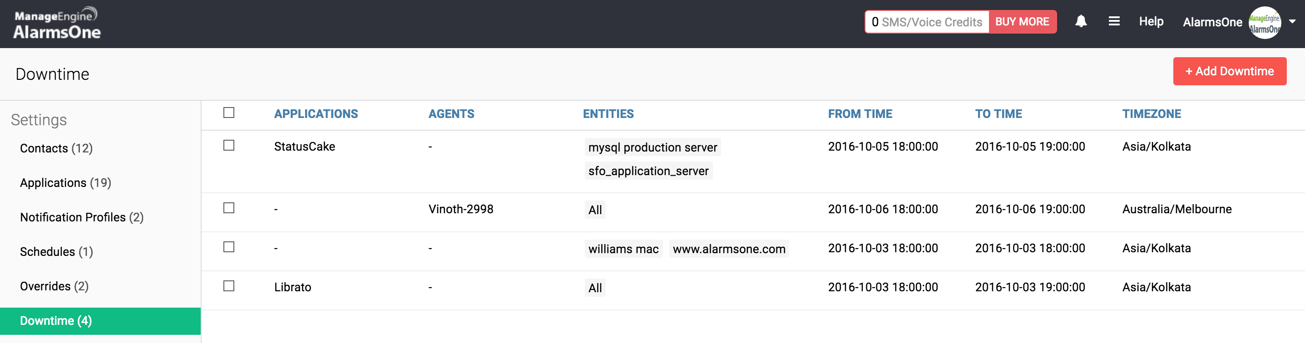Click the williams mac entity tag
This screenshot has height=343, width=1305.
(623, 249)
